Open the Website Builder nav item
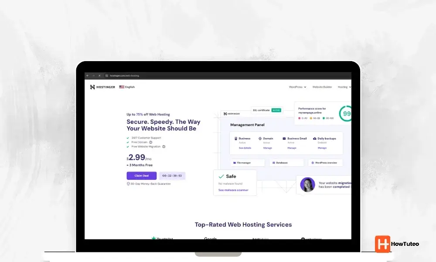436x262 pixels. click(x=322, y=87)
